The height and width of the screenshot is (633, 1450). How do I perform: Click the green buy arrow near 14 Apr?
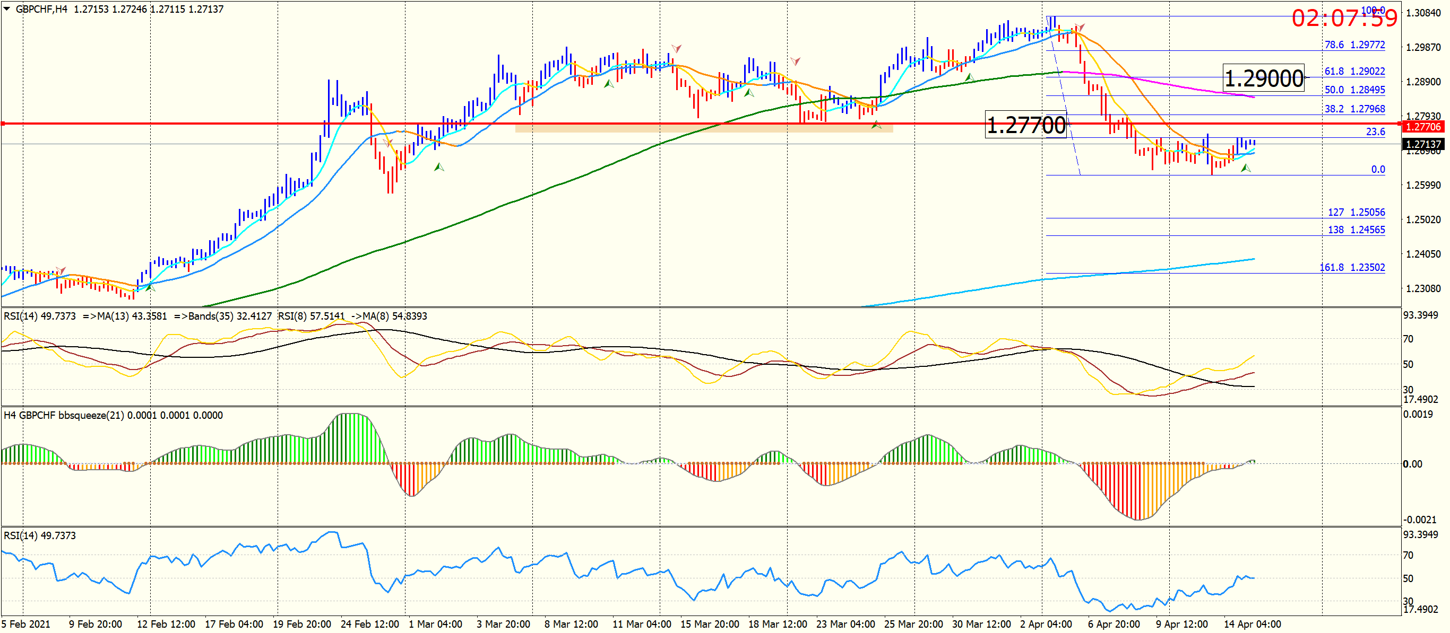(1246, 168)
